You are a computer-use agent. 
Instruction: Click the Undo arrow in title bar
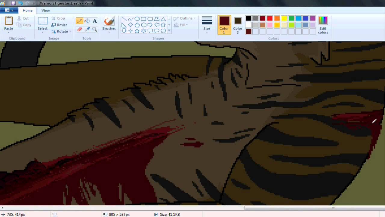click(20, 3)
